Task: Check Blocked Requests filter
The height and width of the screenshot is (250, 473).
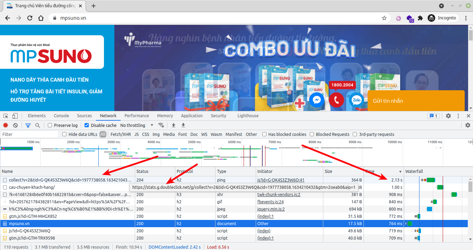Action: 312,134
